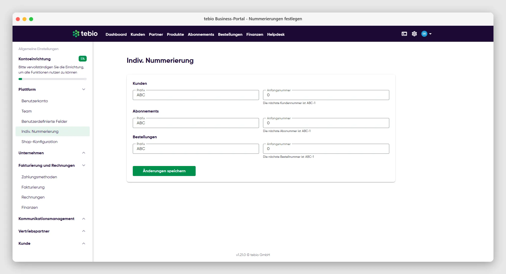Click 'Allgemeine Einstellungen' sidebar label

[x=38, y=49]
